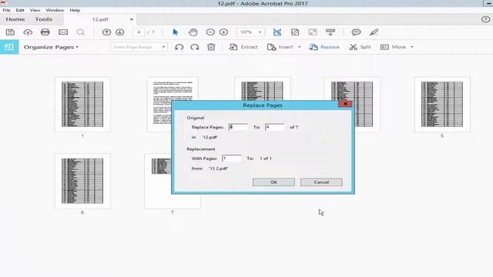Open the search magnifier icon
493x277 pixels.
(x=80, y=32)
